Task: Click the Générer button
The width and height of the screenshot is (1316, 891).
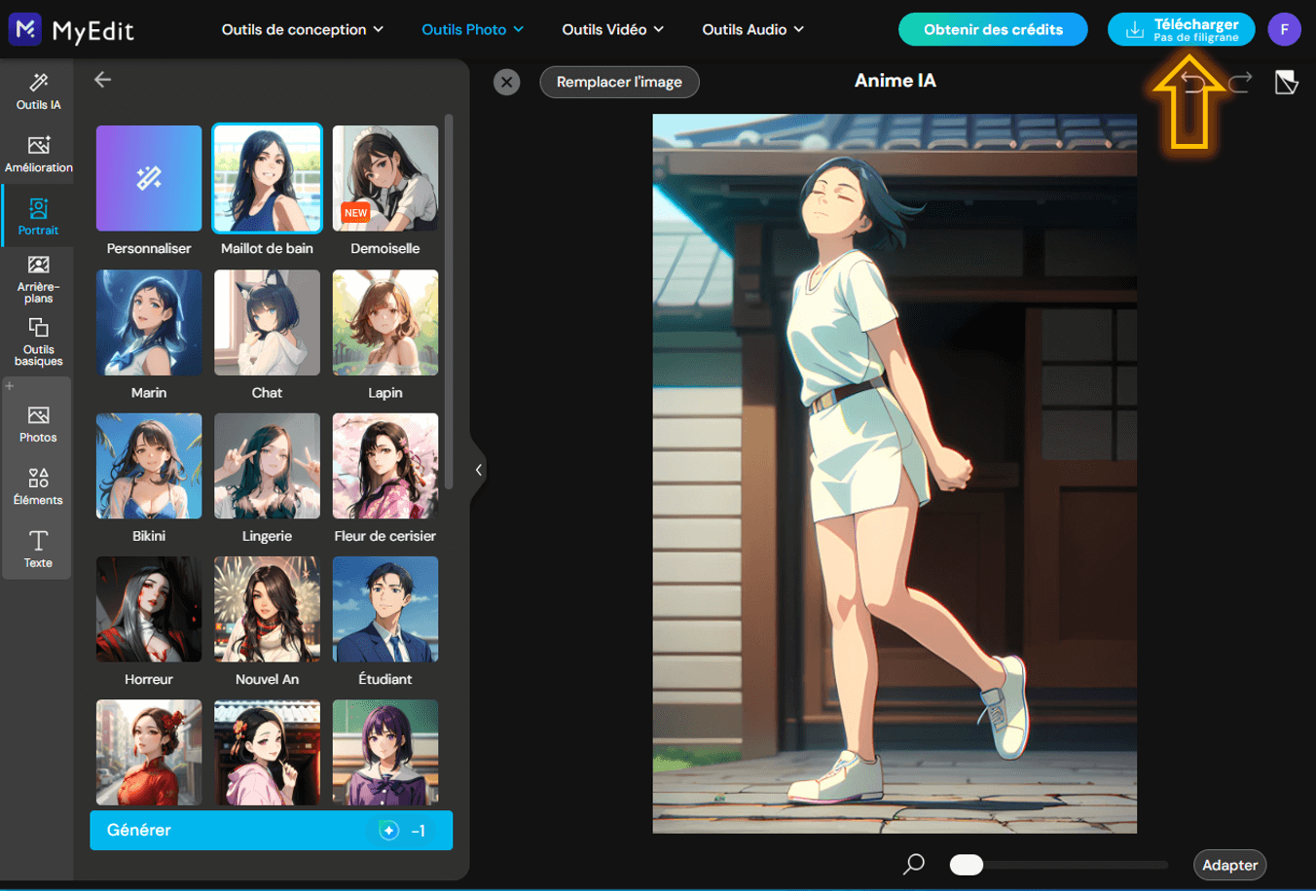Action: tap(271, 830)
